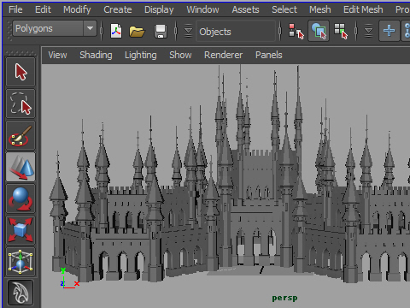Select the Universal Manipulator tool
This screenshot has width=410, height=308.
pyautogui.click(x=20, y=262)
